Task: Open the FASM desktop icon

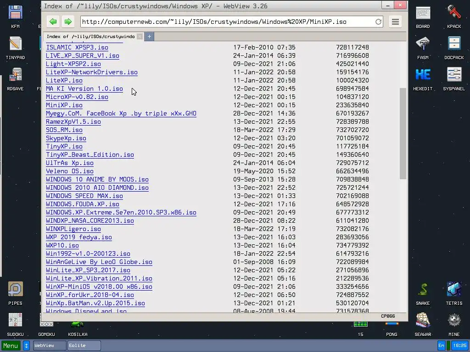Action: 423,48
